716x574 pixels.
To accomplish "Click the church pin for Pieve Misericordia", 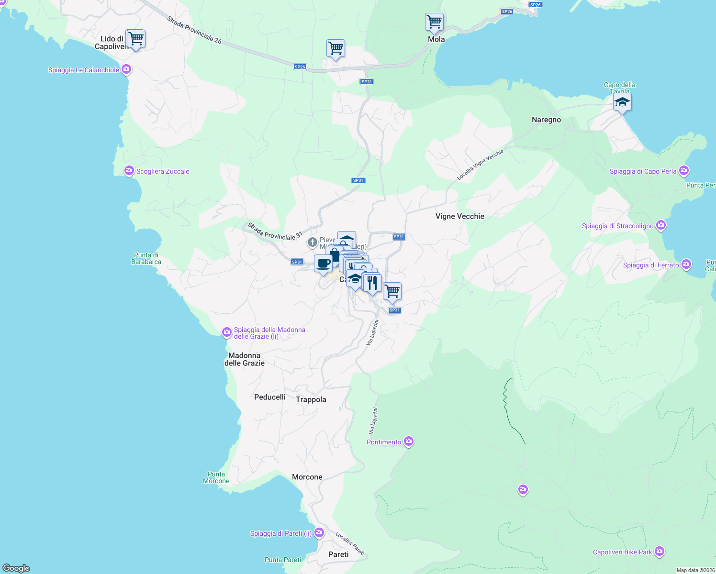I will 312,243.
